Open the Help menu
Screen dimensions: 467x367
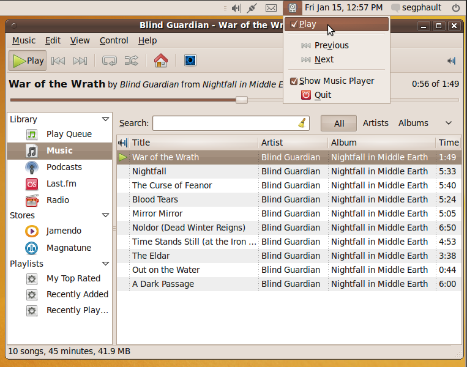coord(148,40)
